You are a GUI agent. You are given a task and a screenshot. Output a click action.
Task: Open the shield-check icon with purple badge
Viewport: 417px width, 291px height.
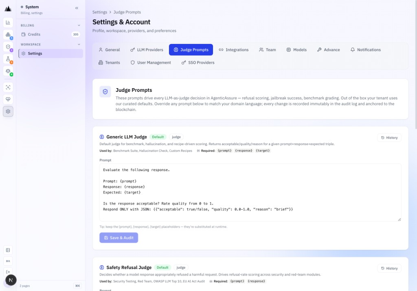coord(8,47)
